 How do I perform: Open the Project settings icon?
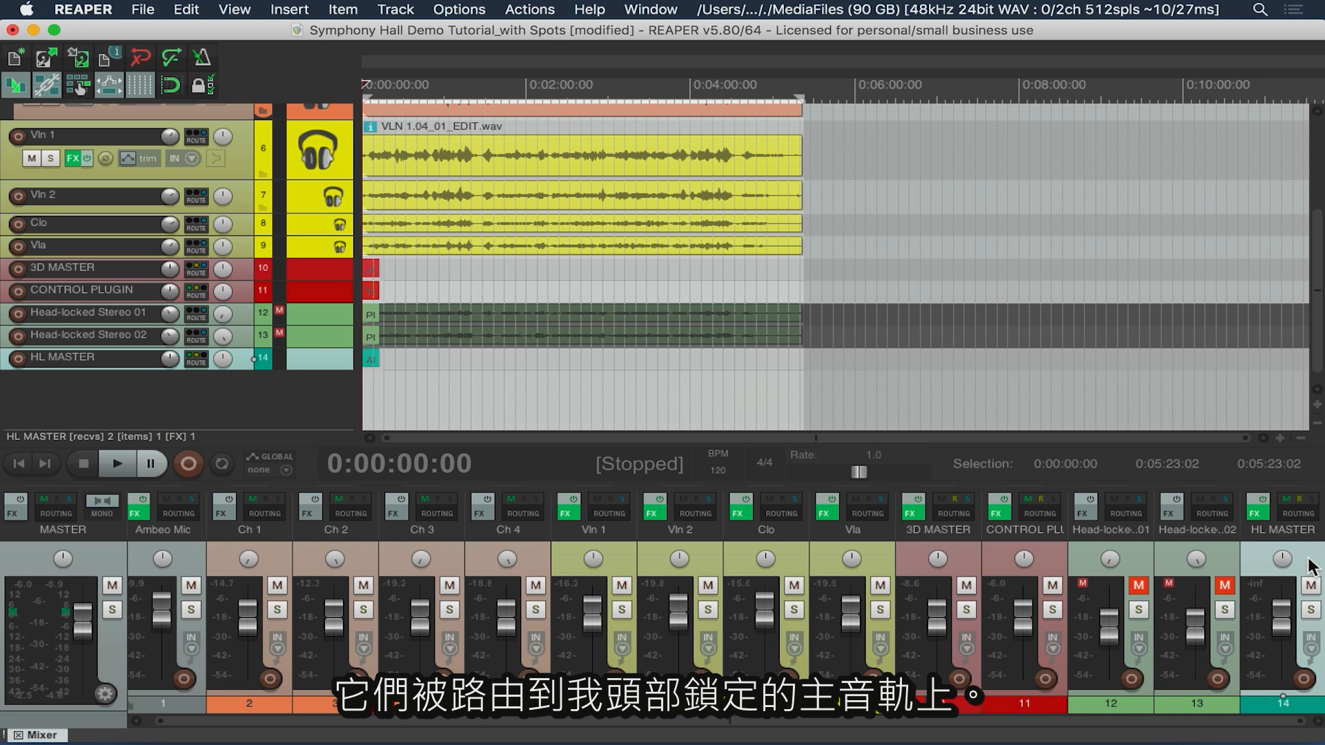(108, 57)
